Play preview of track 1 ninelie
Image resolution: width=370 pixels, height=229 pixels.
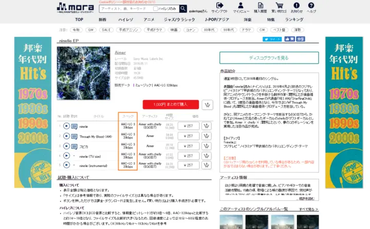point(66,126)
